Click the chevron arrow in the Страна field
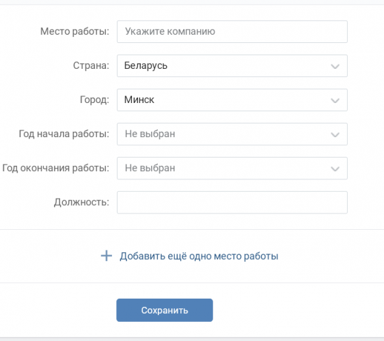 point(335,66)
